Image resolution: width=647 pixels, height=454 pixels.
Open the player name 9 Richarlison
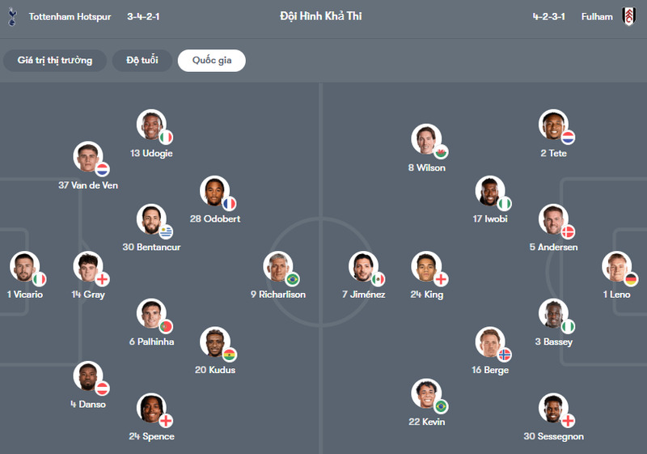tap(278, 295)
